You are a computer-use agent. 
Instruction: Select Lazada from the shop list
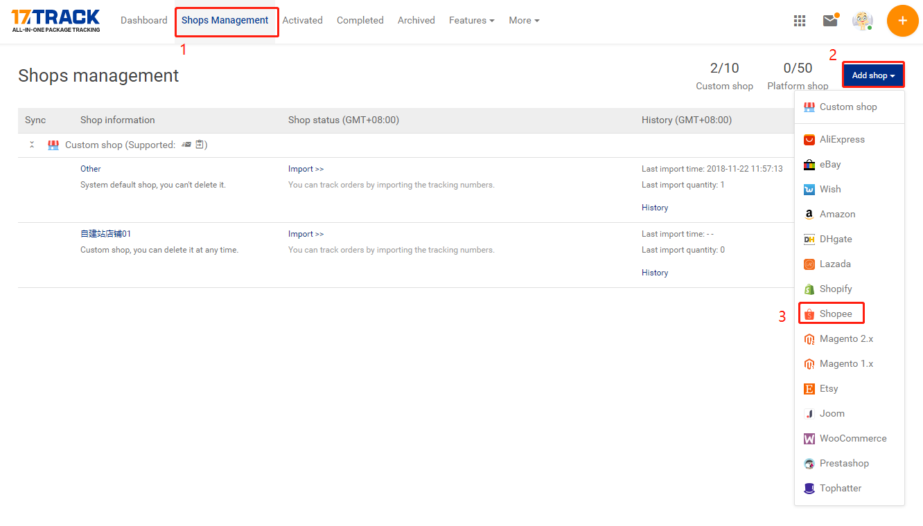pos(850,264)
